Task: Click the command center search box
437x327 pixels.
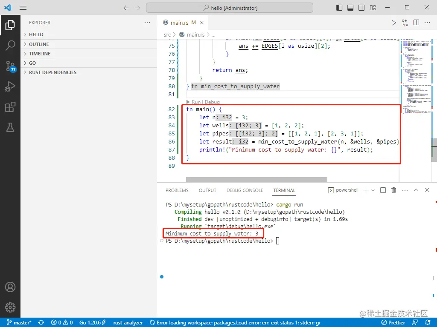Action: (229, 8)
